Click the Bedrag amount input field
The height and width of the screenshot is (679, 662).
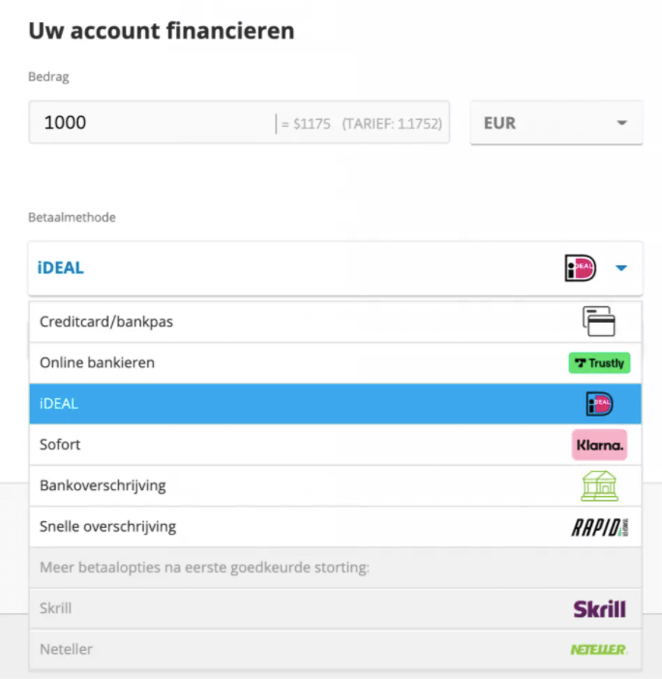point(239,123)
